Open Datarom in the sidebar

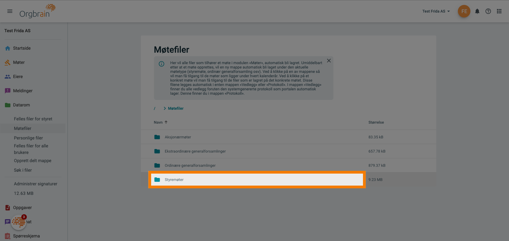[x=22, y=105]
